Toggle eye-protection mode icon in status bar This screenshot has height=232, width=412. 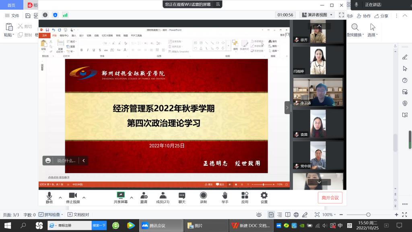(259, 215)
